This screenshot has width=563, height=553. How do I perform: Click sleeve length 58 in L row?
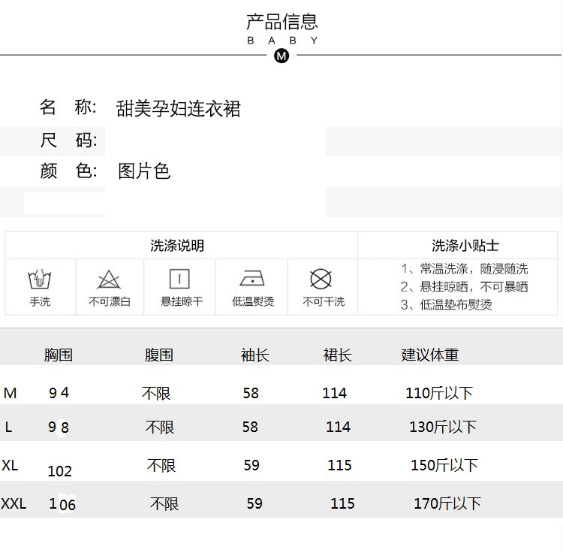[250, 427]
